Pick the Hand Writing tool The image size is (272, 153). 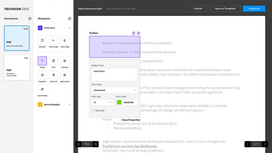(42, 89)
